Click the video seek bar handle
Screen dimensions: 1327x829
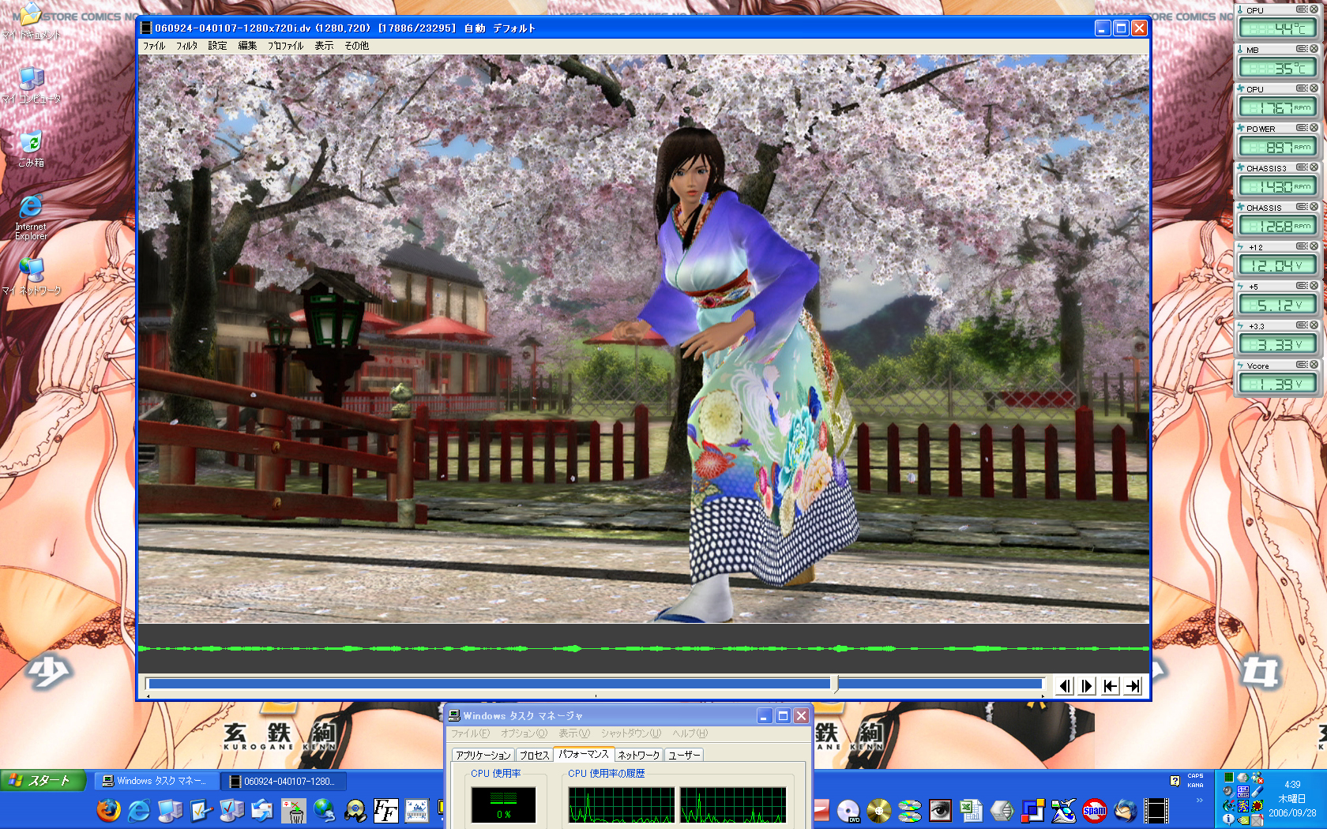(x=835, y=685)
